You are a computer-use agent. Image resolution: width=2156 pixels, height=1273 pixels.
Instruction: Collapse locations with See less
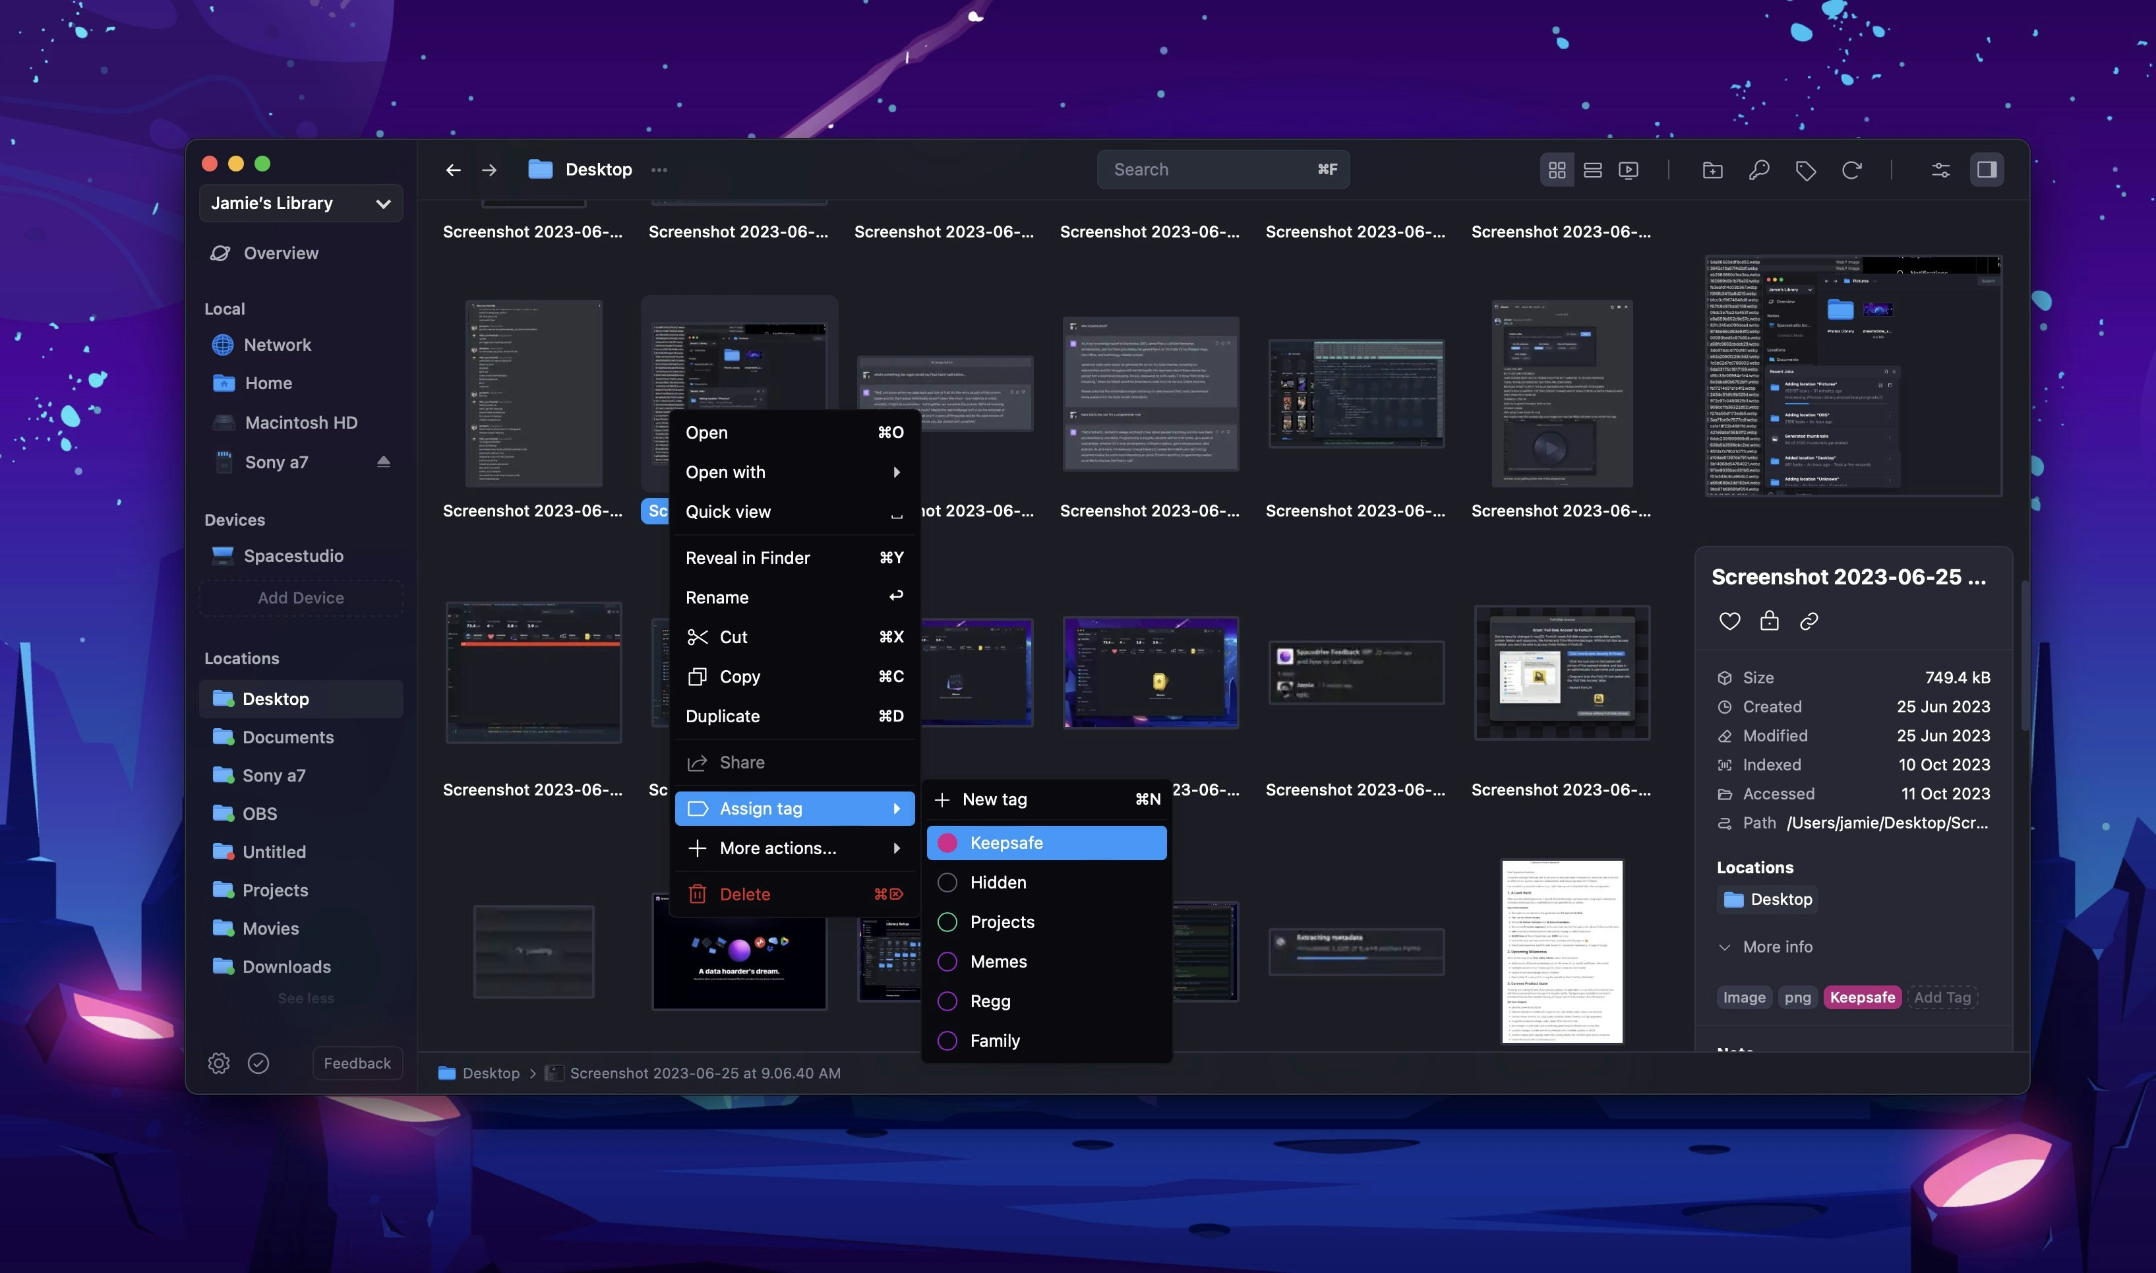(306, 999)
